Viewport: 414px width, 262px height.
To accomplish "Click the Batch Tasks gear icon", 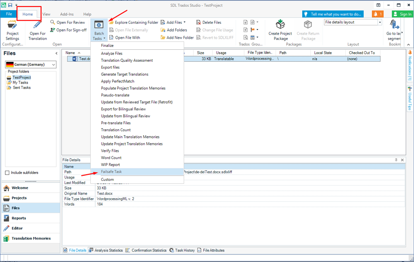I will point(99,25).
